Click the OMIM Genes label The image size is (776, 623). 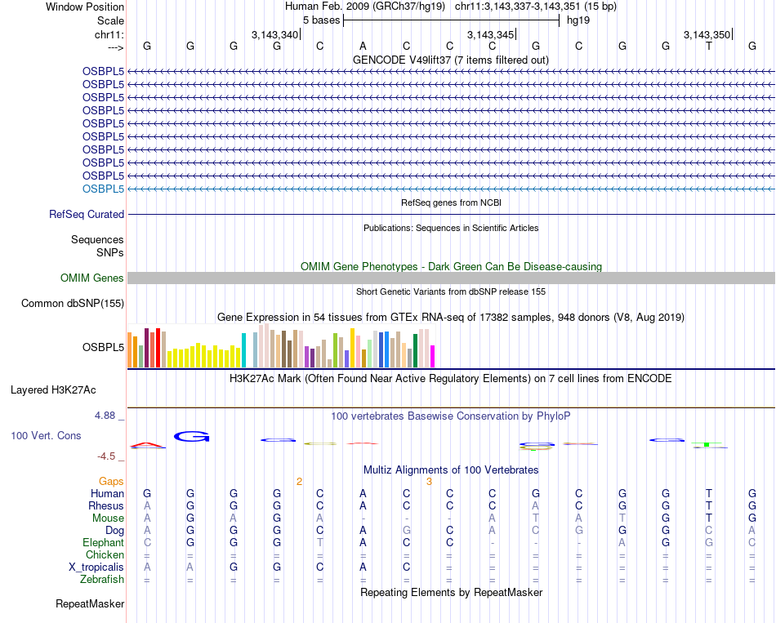tap(91, 278)
